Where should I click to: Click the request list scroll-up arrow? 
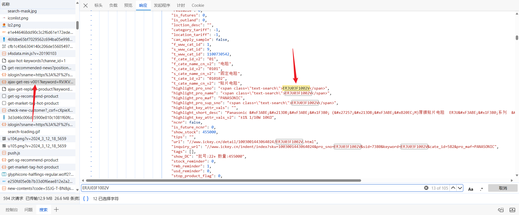point(78,3)
